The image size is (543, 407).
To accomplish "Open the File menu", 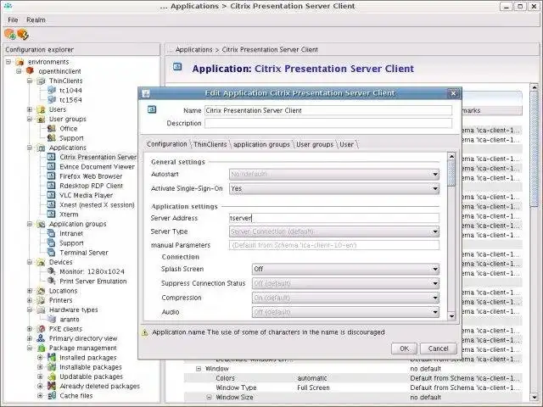I will (13, 20).
